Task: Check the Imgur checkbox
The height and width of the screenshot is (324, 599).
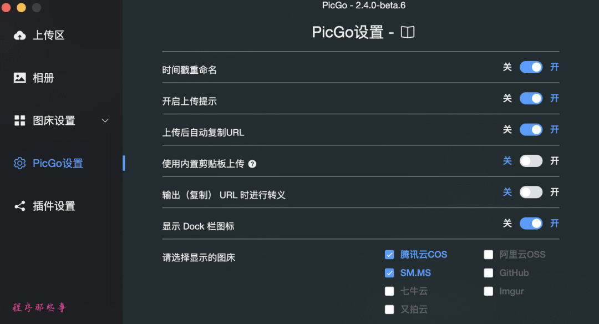Action: (488, 291)
